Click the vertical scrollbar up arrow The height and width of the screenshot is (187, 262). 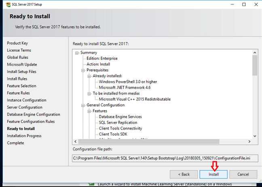click(x=254, y=52)
